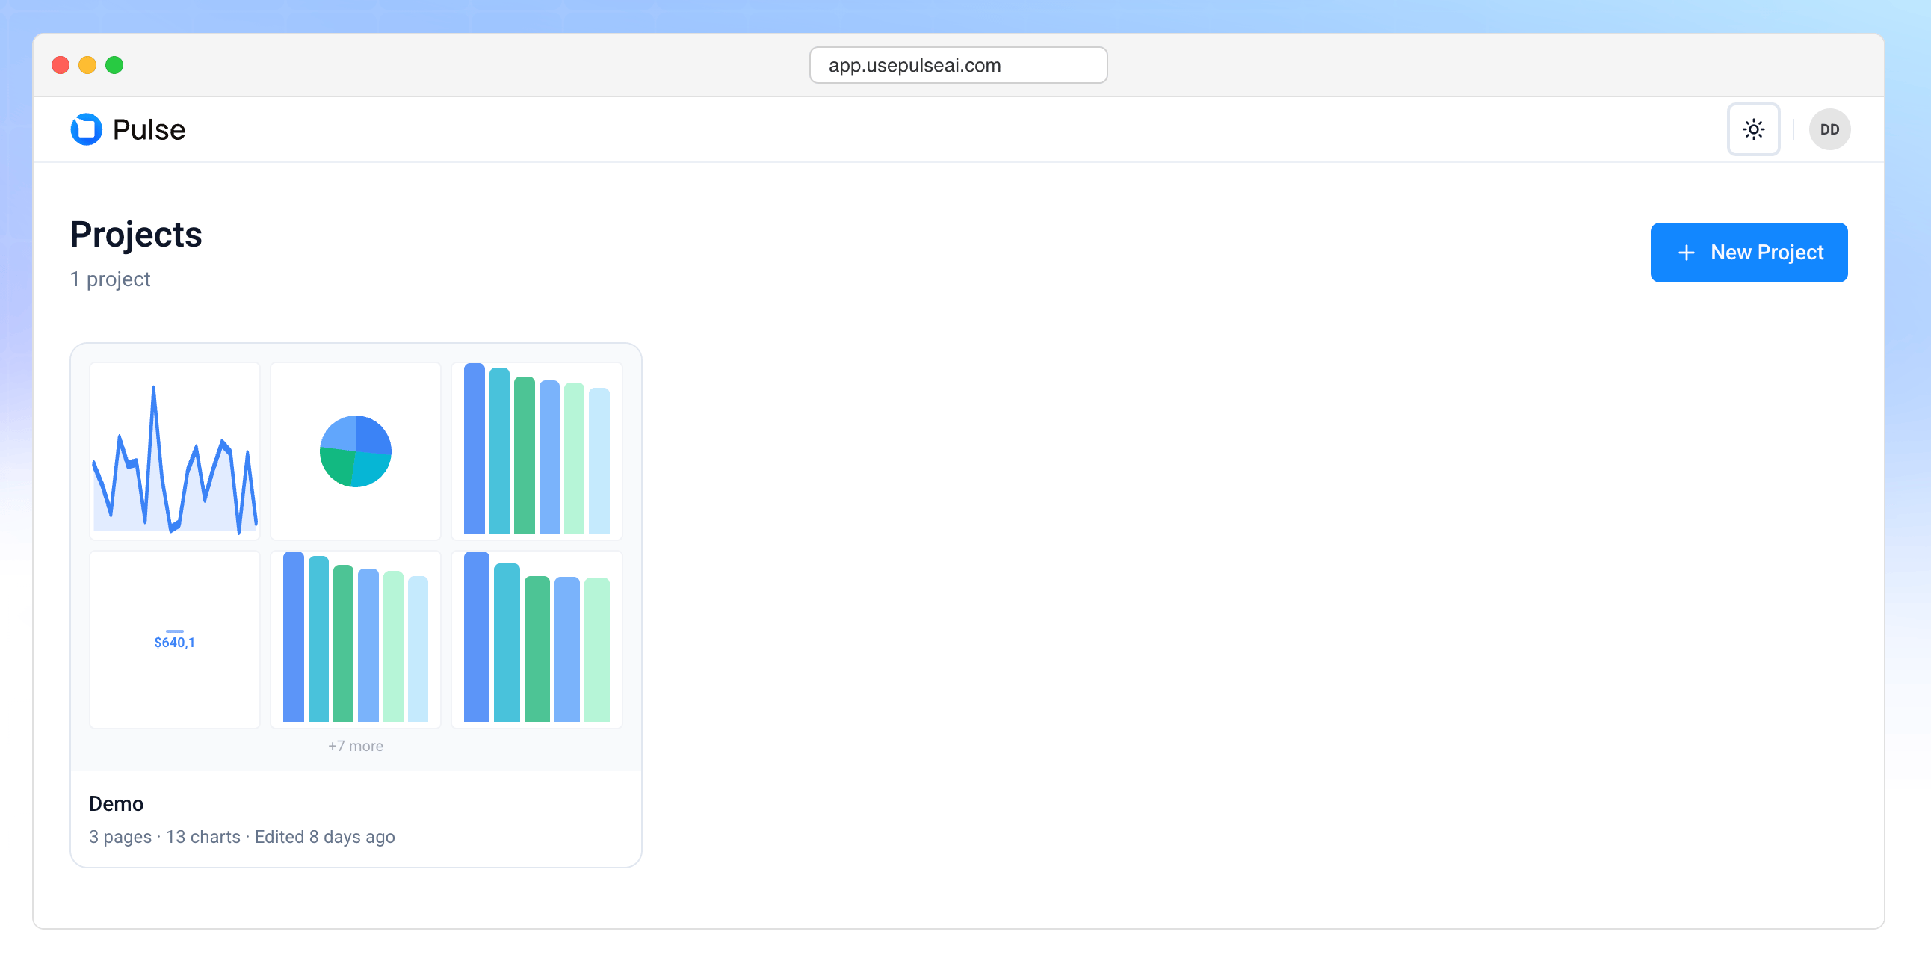Click the Demo project details line
The image size is (1931, 970).
241,836
